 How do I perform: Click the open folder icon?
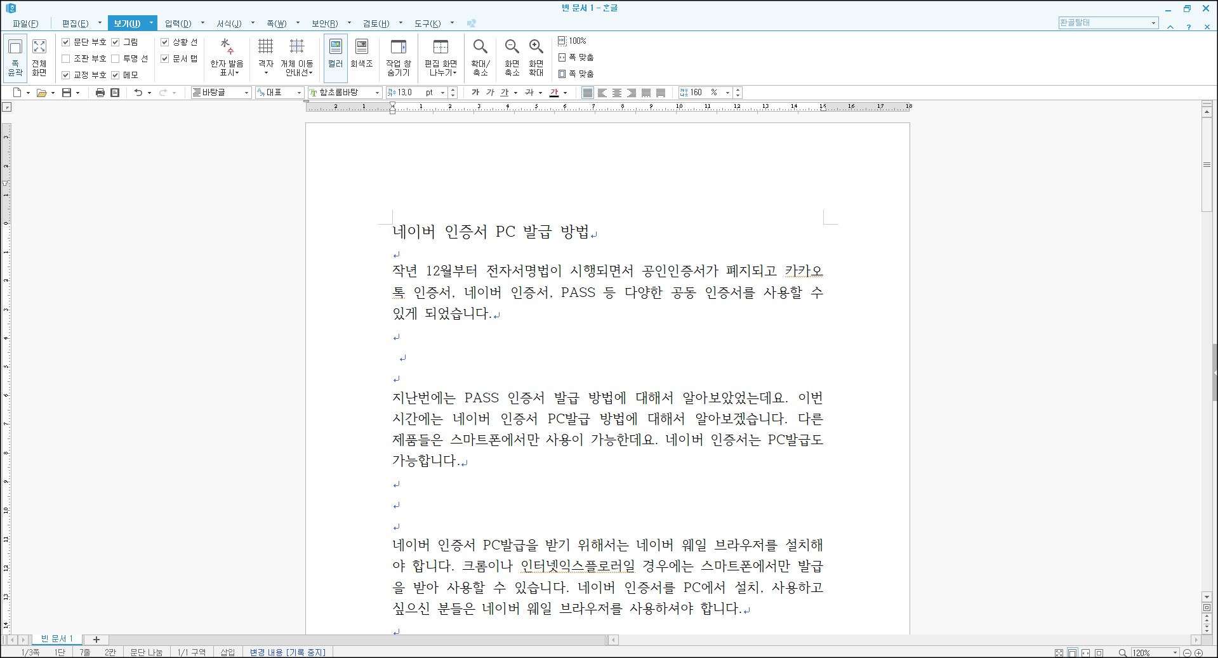(41, 93)
